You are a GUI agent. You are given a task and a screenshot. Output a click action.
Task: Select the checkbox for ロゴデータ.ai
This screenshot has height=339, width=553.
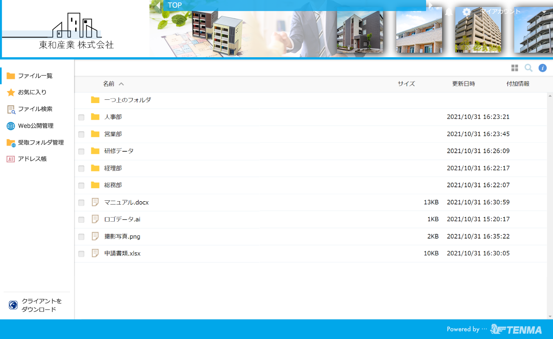pyautogui.click(x=81, y=220)
